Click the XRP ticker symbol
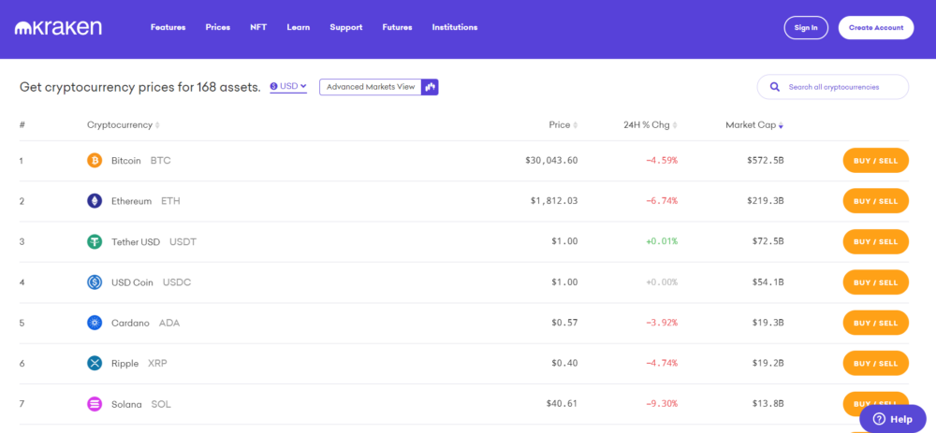Screen dimensions: 936x433 pos(157,363)
